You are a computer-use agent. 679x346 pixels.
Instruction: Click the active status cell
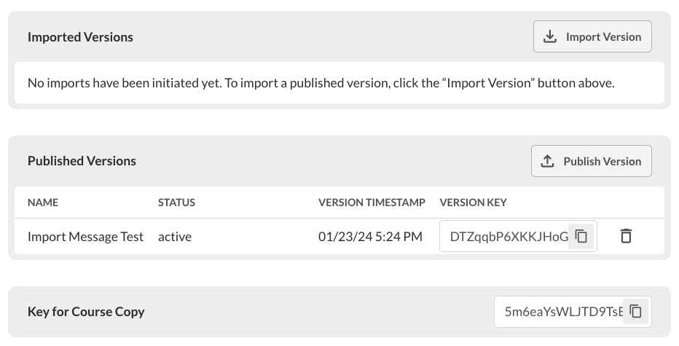coord(175,237)
